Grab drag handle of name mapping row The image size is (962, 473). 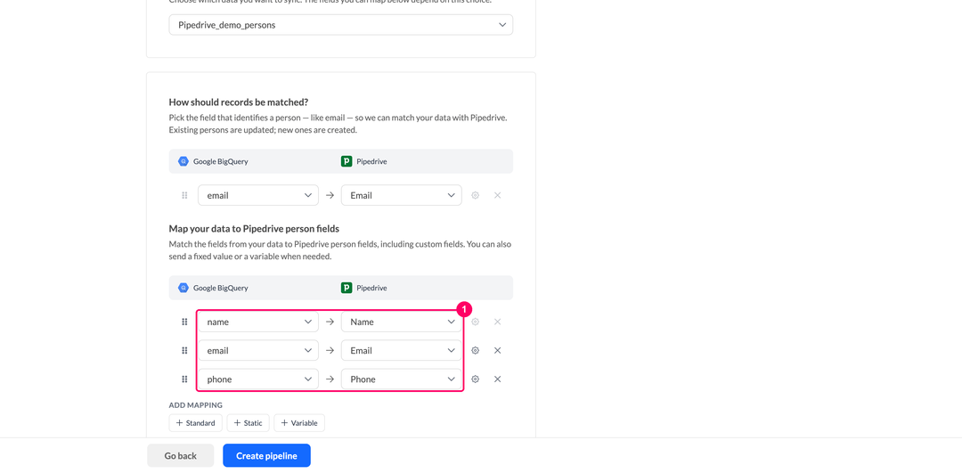(184, 322)
